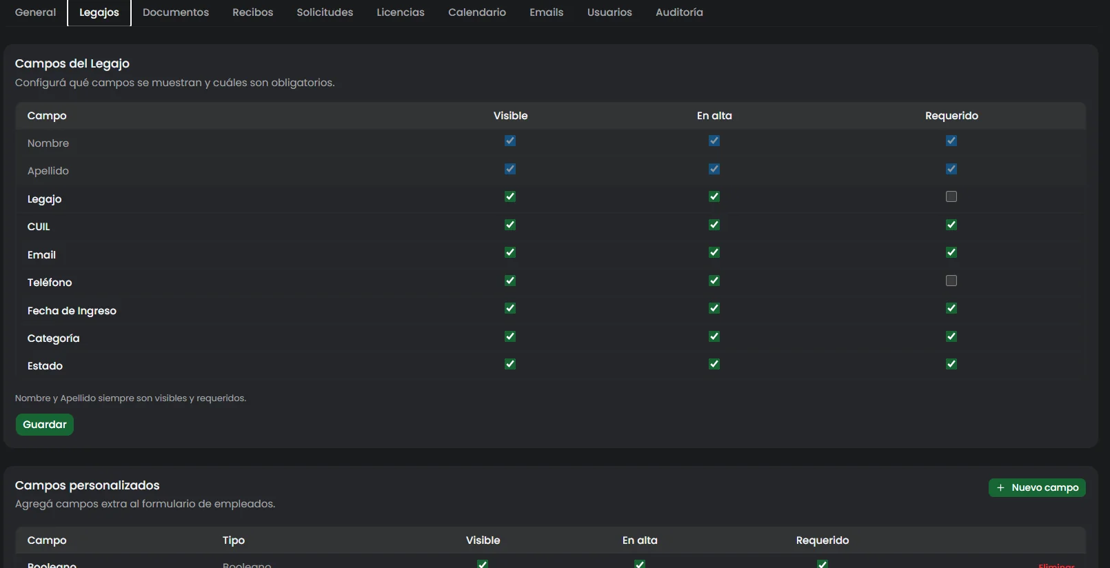Uncheck En alta for the Categoría field
1110x568 pixels.
pyautogui.click(x=714, y=336)
